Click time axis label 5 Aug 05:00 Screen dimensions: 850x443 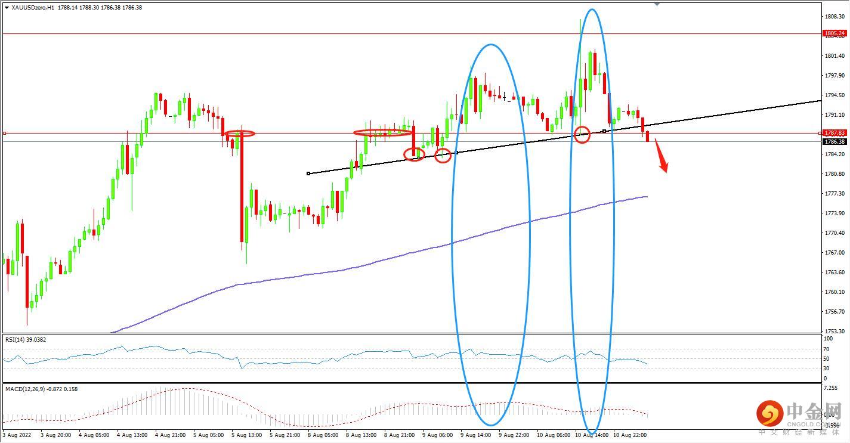coord(208,435)
